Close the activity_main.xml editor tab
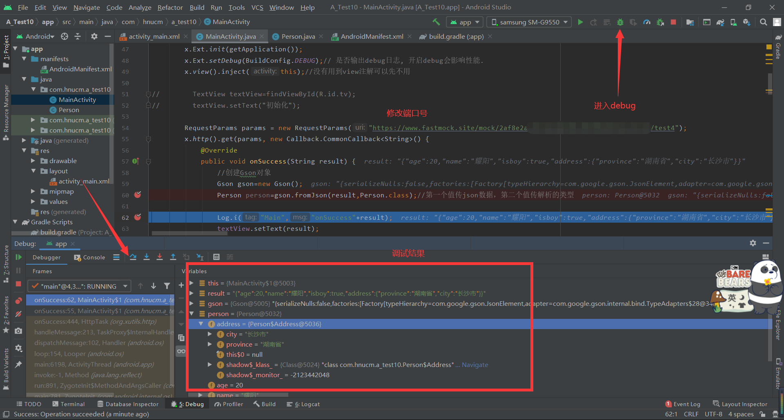Screen dimensions: 784x420 [x=186, y=36]
